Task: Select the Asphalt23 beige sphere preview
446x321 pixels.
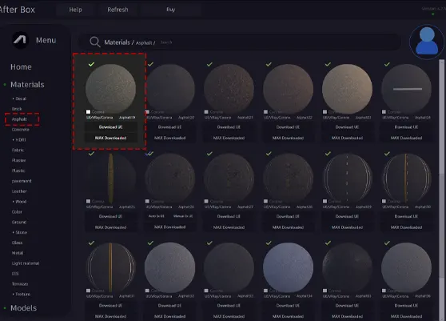Action: pos(348,88)
